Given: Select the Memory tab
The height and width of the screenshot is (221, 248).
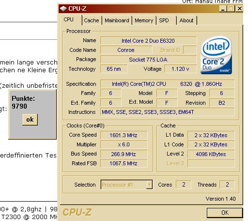Looking at the screenshot, I should [x=144, y=20].
